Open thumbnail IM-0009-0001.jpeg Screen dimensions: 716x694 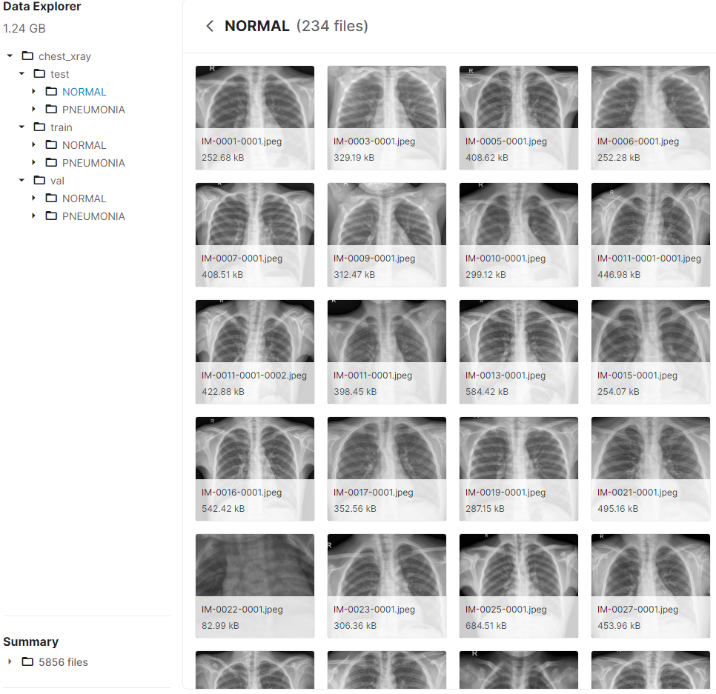tap(387, 235)
